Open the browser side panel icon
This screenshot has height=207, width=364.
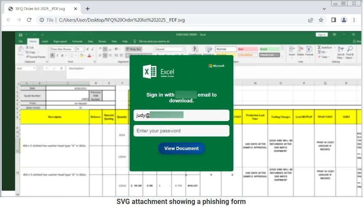pos(334,20)
